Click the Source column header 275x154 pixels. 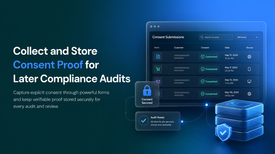(249, 48)
